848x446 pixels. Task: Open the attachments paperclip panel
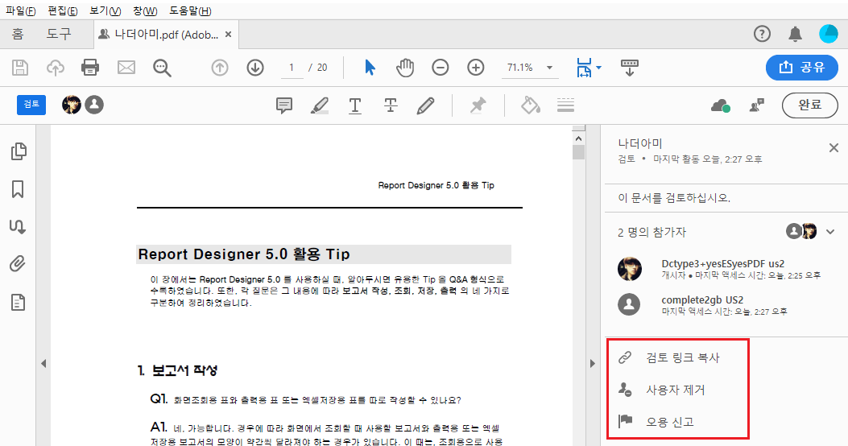[18, 264]
